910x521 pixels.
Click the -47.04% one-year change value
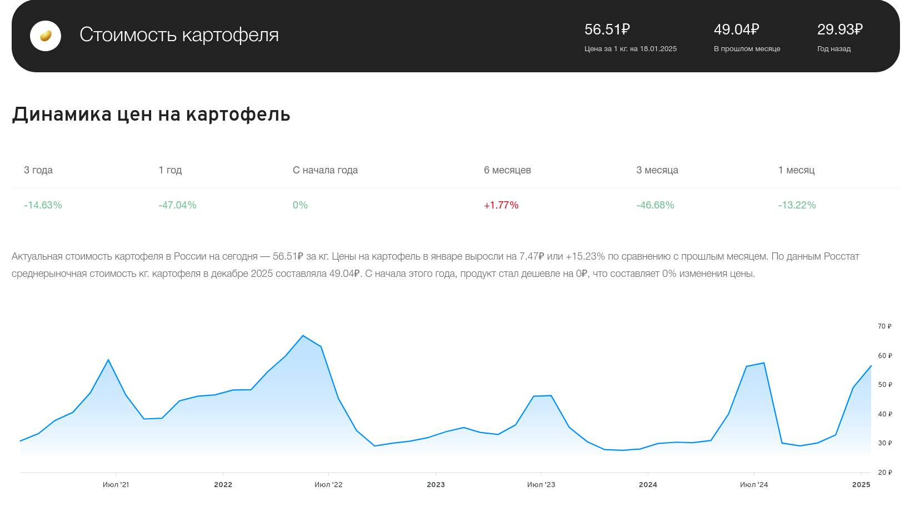(x=177, y=205)
